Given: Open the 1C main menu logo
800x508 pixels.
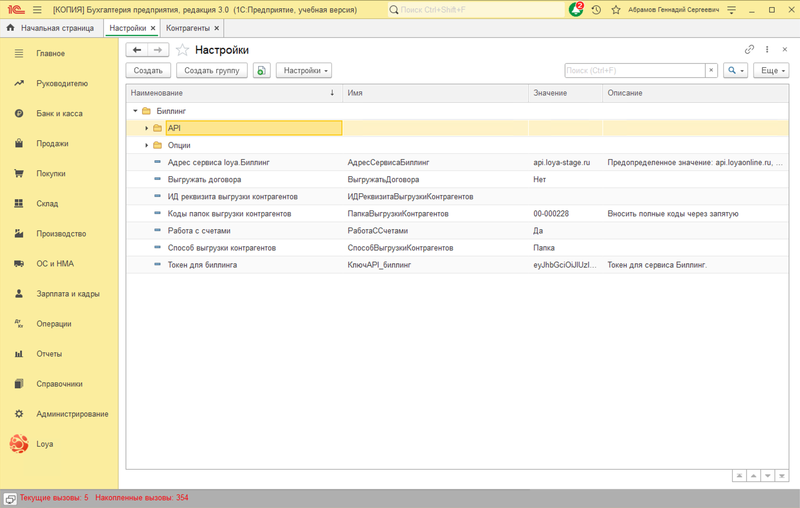Looking at the screenshot, I should [16, 9].
